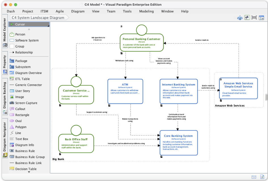Select the Subsystem tool
The height and width of the screenshot is (181, 268).
click(20, 67)
